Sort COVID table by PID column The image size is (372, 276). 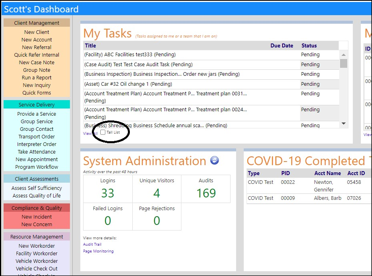(x=285, y=173)
